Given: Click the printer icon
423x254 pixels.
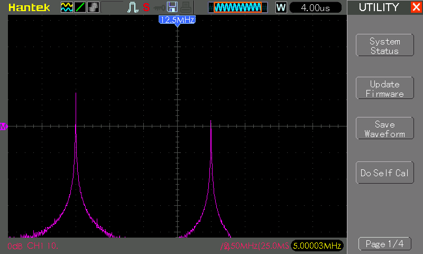Looking at the screenshot, I should pyautogui.click(x=186, y=7).
